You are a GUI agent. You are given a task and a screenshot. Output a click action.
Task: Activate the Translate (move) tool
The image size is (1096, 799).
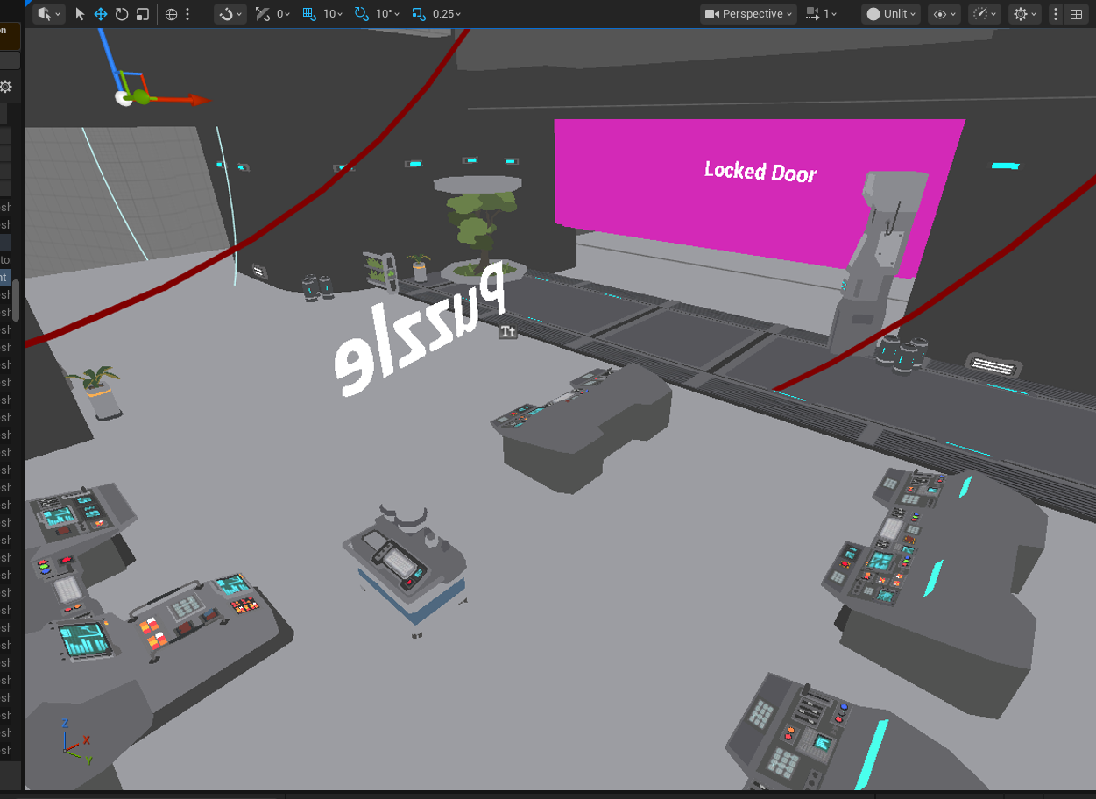coord(100,14)
